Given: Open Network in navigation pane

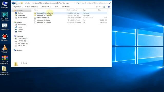Looking at the screenshot, I should tap(19, 50).
